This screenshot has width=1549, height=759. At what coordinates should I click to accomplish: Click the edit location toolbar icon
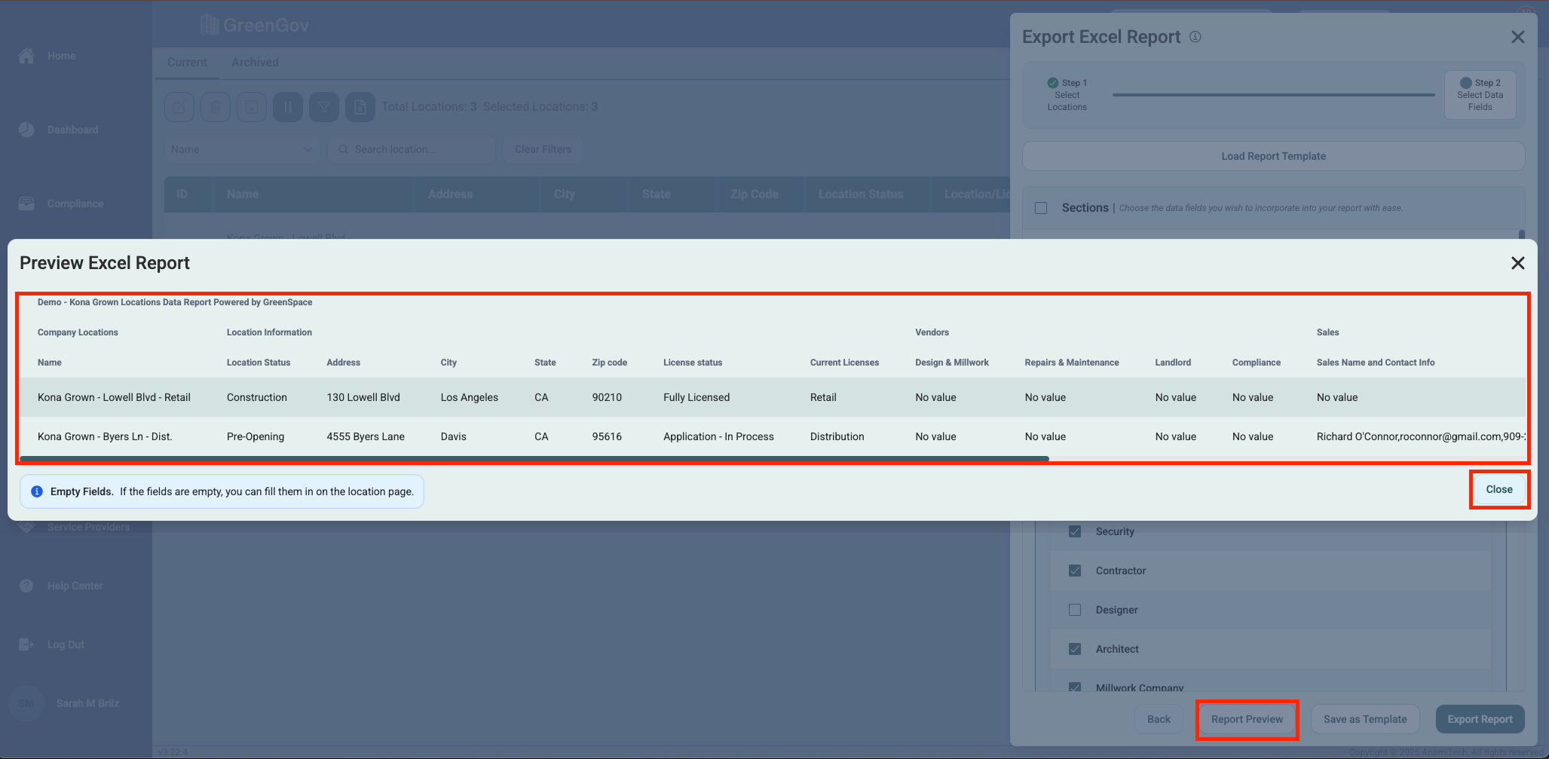(x=179, y=107)
